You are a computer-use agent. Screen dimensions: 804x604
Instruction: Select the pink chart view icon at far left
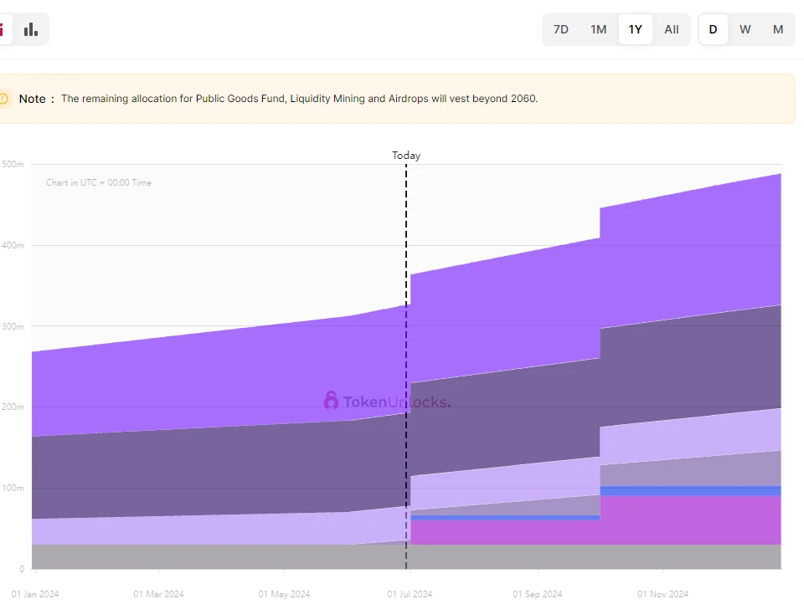point(3,29)
